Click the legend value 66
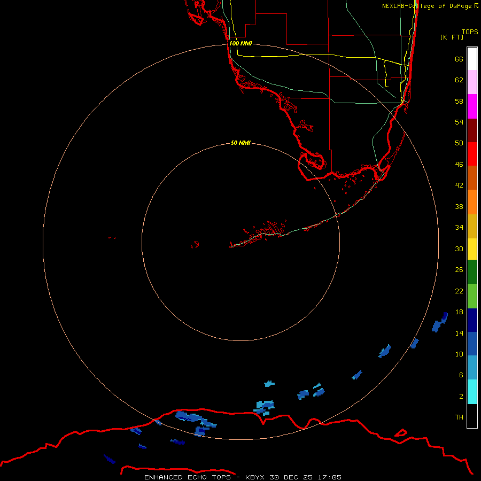 click(x=459, y=59)
